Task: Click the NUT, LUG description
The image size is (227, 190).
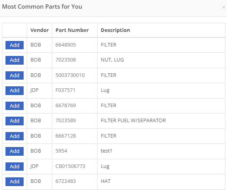Action: click(x=113, y=60)
